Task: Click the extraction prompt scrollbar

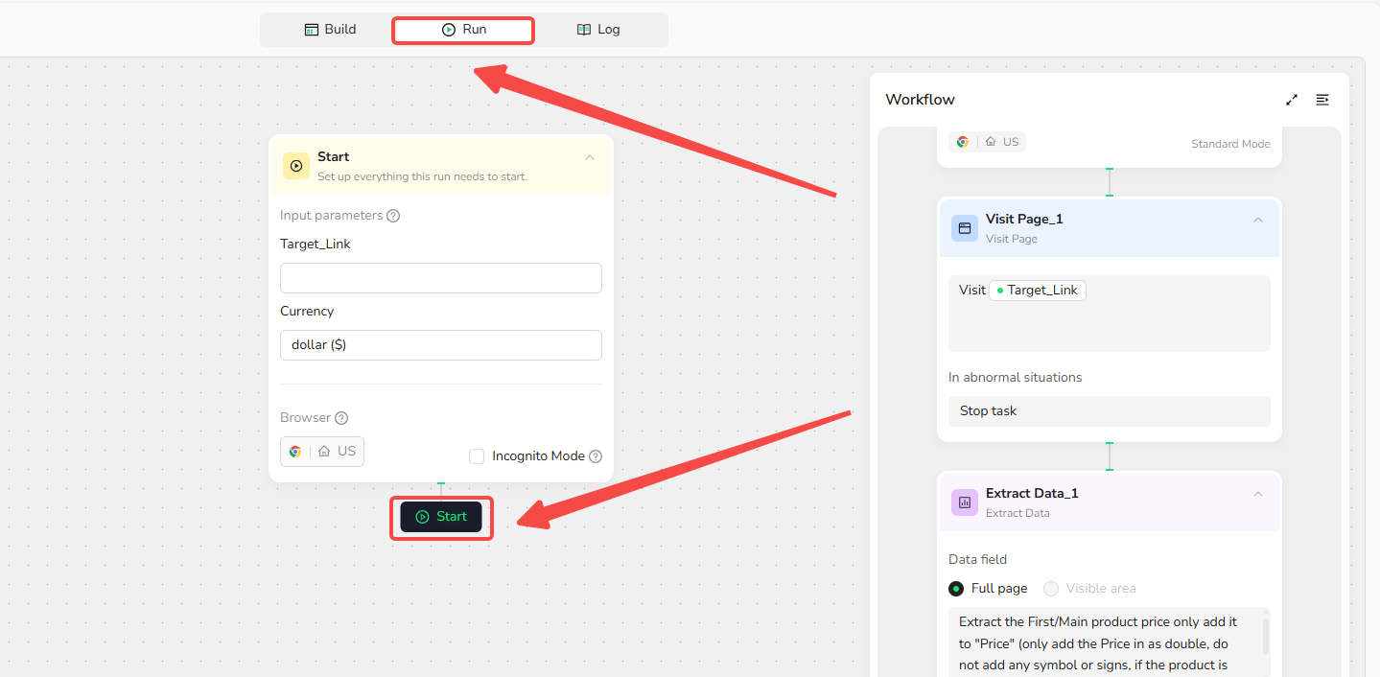Action: (x=1266, y=635)
